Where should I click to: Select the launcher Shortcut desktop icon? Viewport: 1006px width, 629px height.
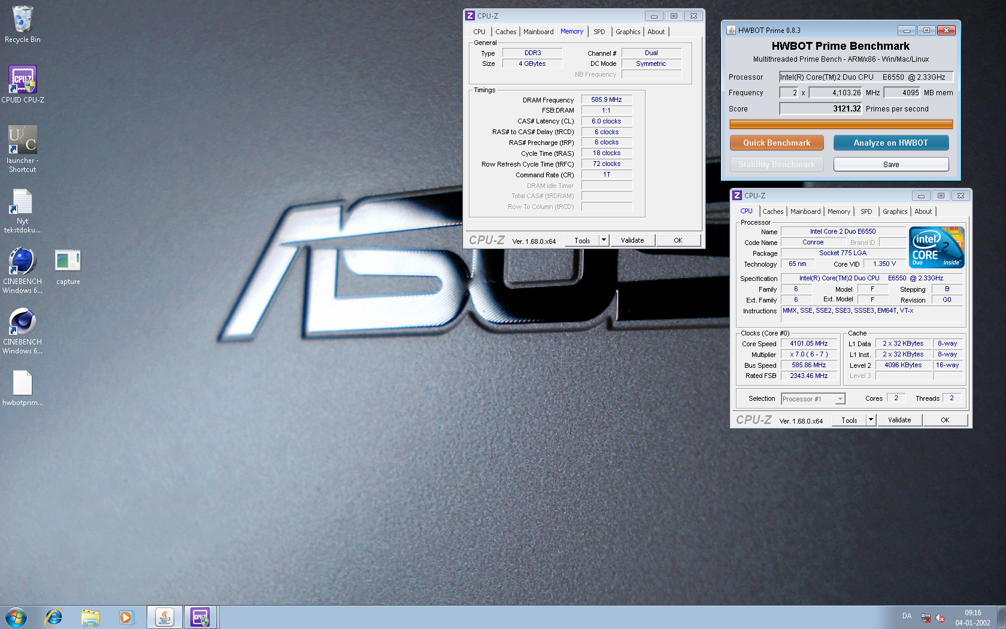pos(23,149)
